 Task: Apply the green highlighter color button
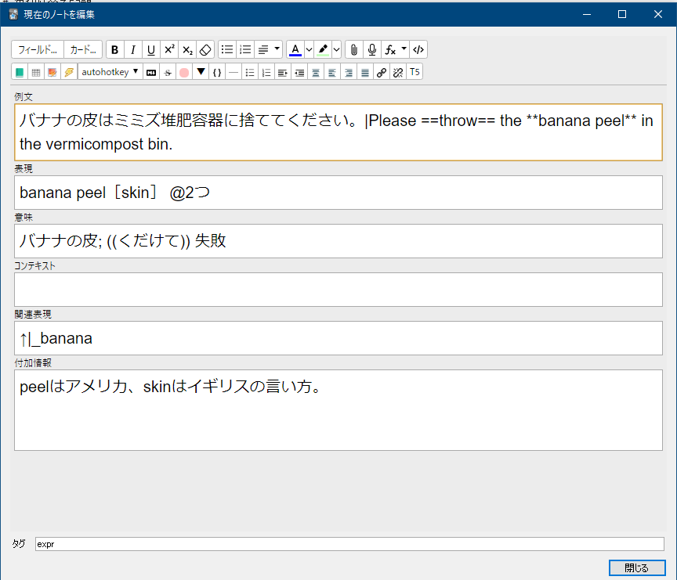coord(323,49)
